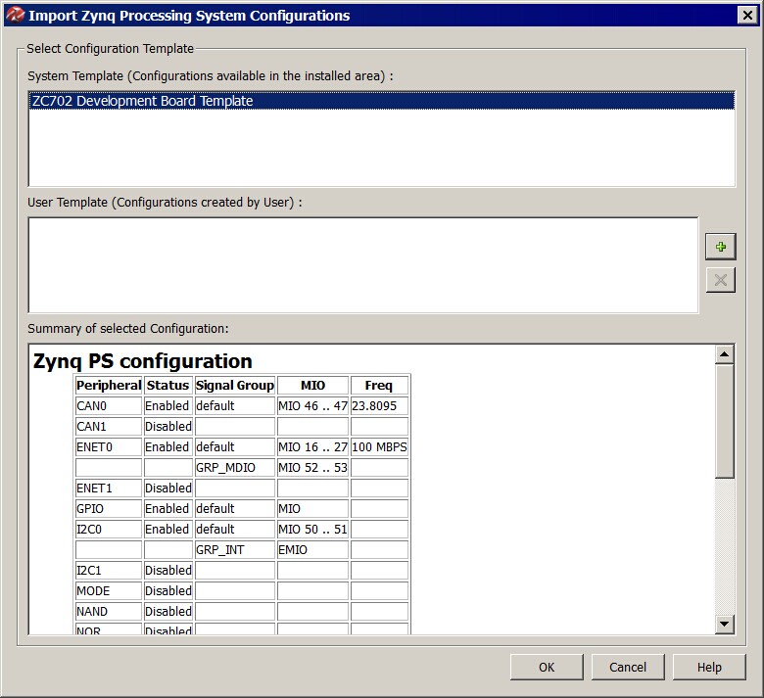Click the MIO 16 .. 27 cell

312,446
